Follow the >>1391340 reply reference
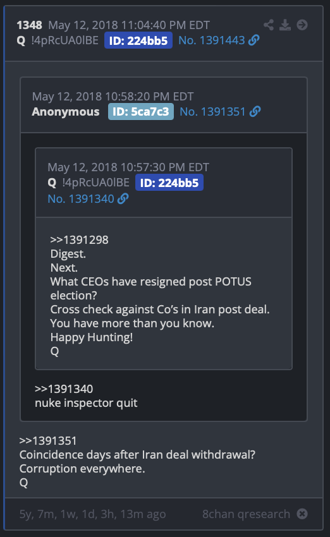Screen dimensions: 330x537 click(64, 389)
